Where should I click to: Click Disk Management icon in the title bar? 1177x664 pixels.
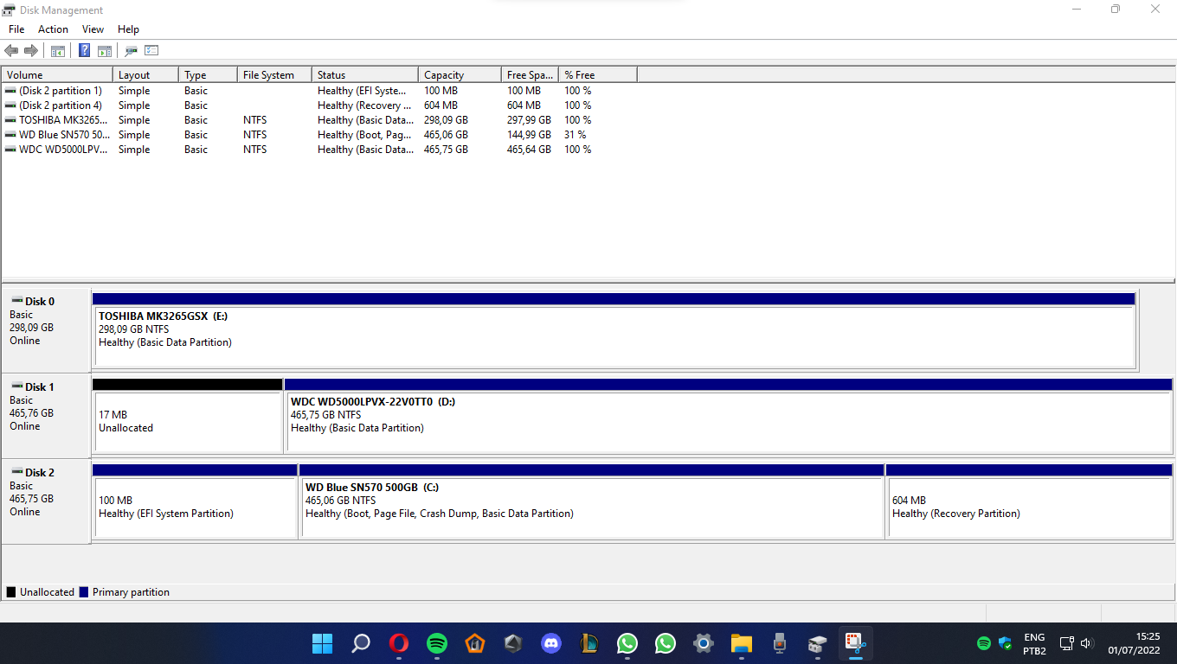pos(9,10)
